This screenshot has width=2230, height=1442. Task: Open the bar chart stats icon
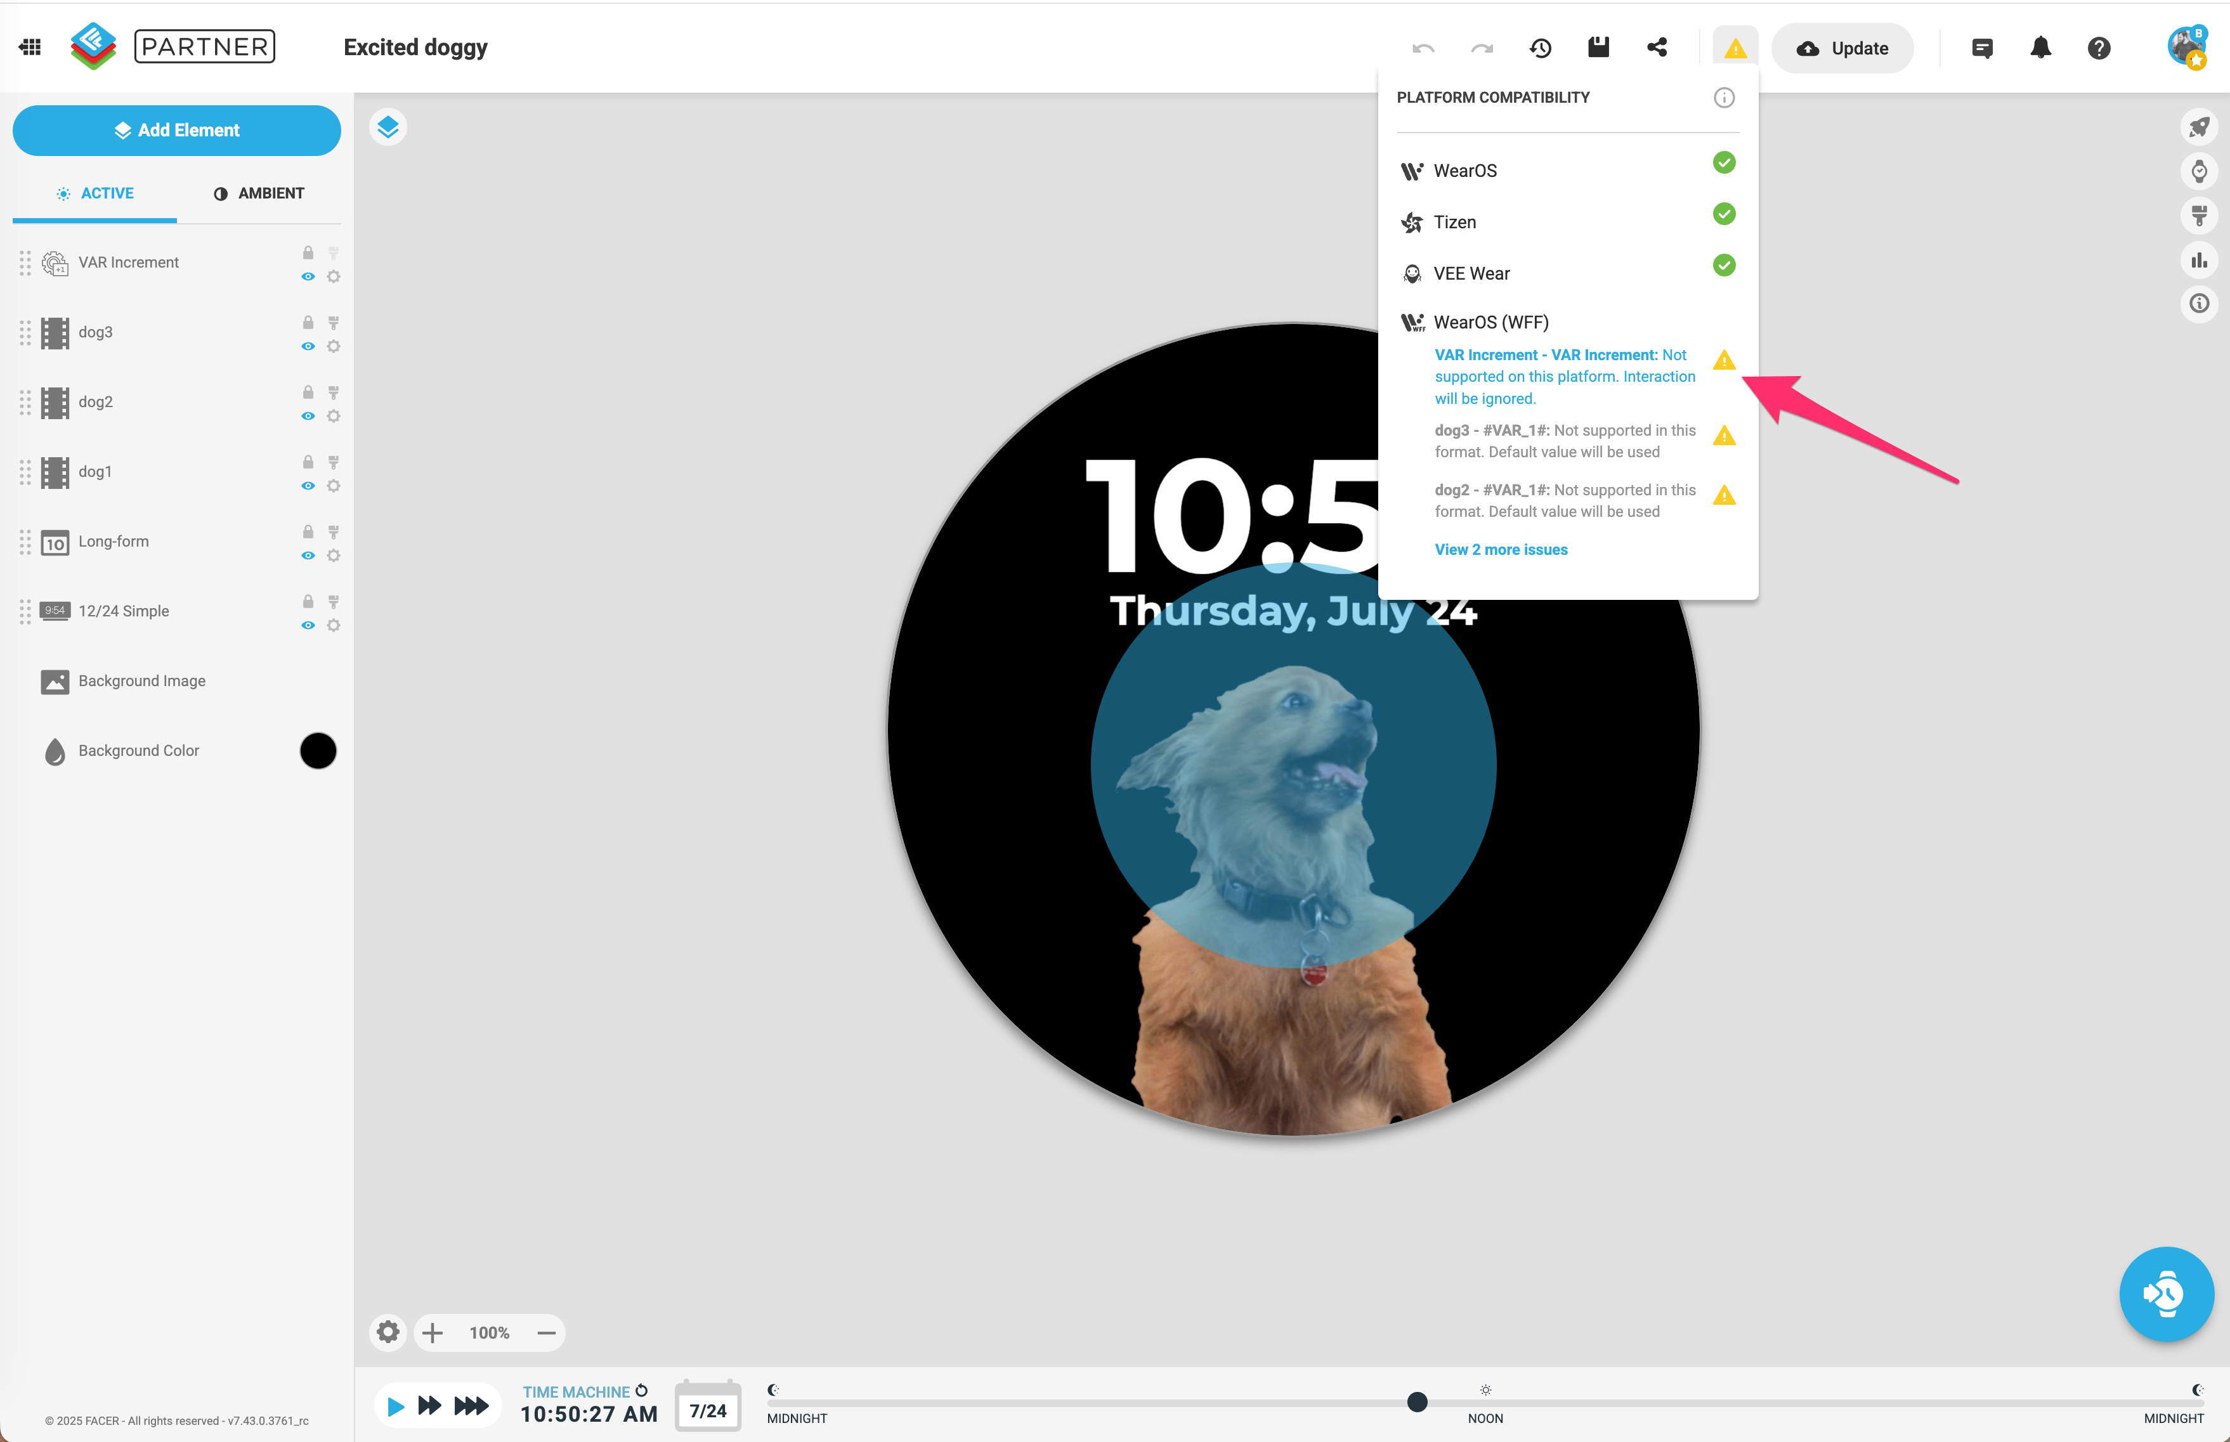[2199, 259]
